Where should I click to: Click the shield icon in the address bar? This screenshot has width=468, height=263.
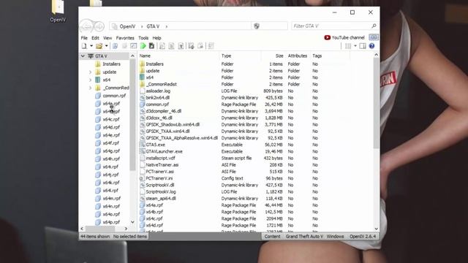coord(257,26)
